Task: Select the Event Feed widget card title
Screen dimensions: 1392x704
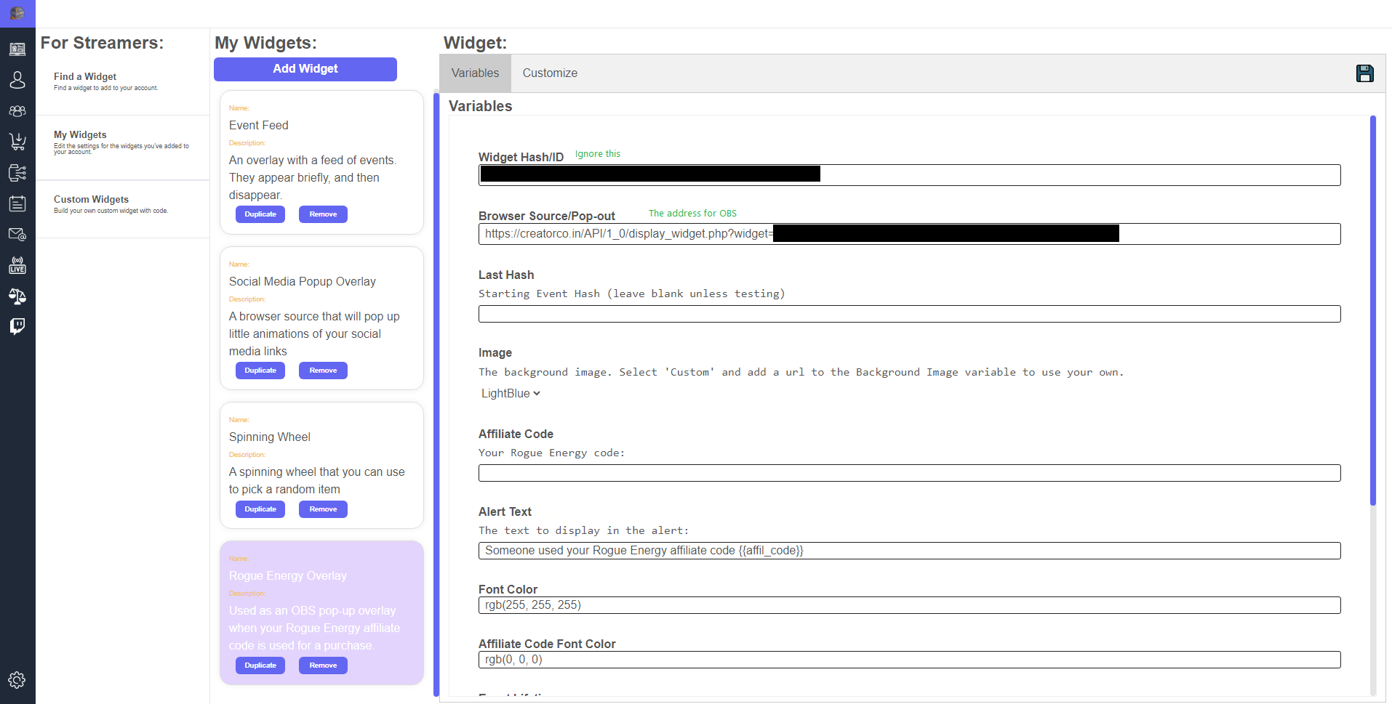Action: point(259,125)
